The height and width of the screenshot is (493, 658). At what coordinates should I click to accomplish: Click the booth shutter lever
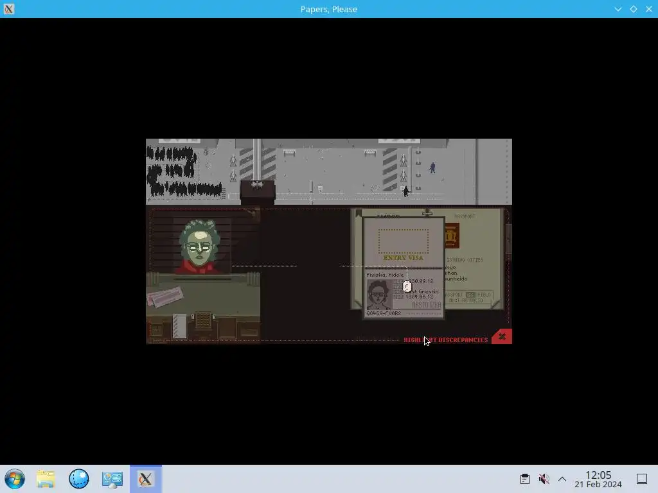254,214
